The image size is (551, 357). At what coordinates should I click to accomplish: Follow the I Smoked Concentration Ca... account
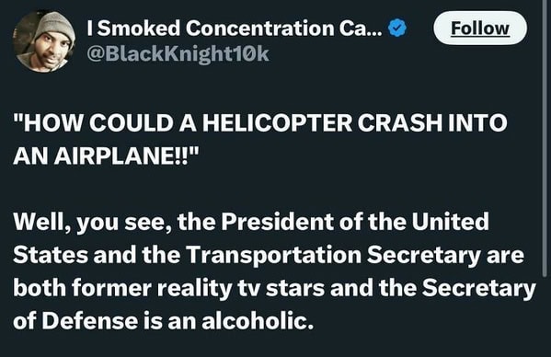click(480, 29)
